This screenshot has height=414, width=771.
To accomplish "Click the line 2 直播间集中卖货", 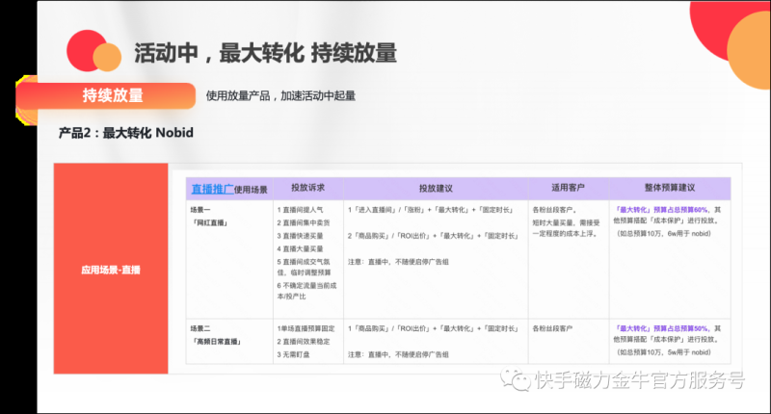I will pyautogui.click(x=304, y=222).
